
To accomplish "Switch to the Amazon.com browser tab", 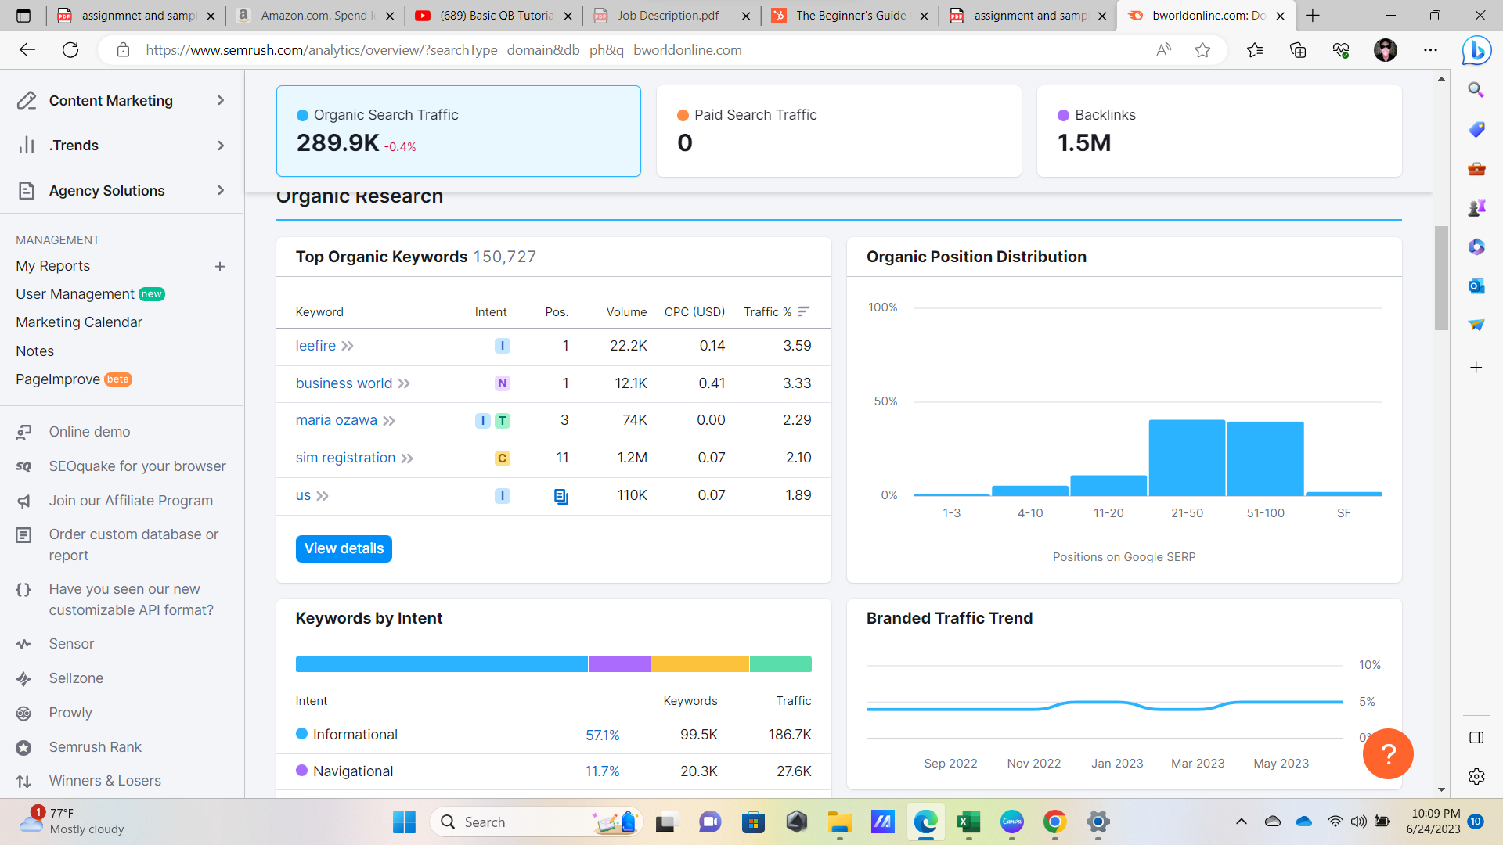I will (317, 16).
